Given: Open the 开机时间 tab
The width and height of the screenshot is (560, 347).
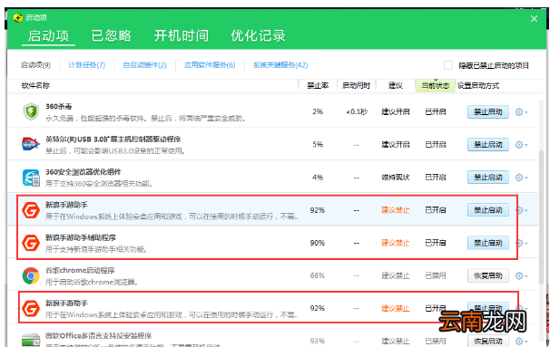Looking at the screenshot, I should coord(182,35).
